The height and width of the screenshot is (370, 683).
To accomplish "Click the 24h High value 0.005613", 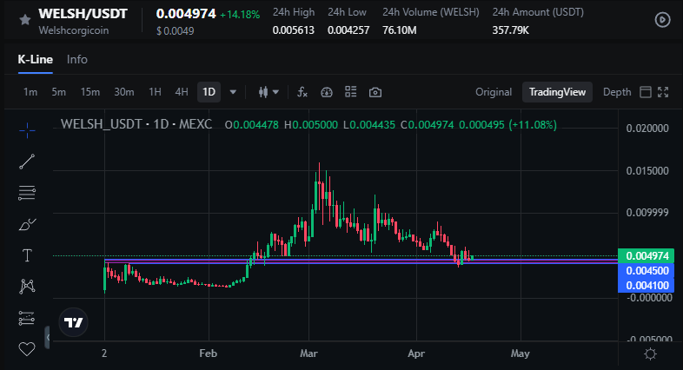I will (293, 30).
